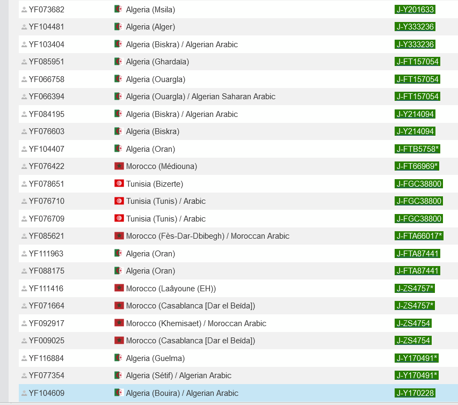Click person icon beside YF104481
Image resolution: width=458 pixels, height=405 pixels.
[24, 27]
